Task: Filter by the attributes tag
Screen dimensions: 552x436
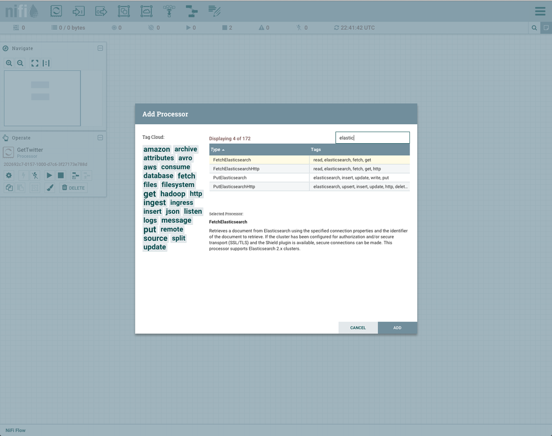Action: [x=159, y=158]
